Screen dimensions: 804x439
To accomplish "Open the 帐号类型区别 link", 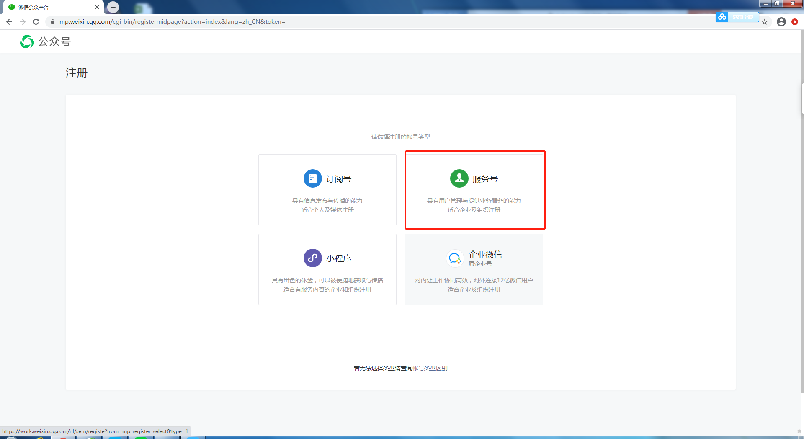I will 430,368.
